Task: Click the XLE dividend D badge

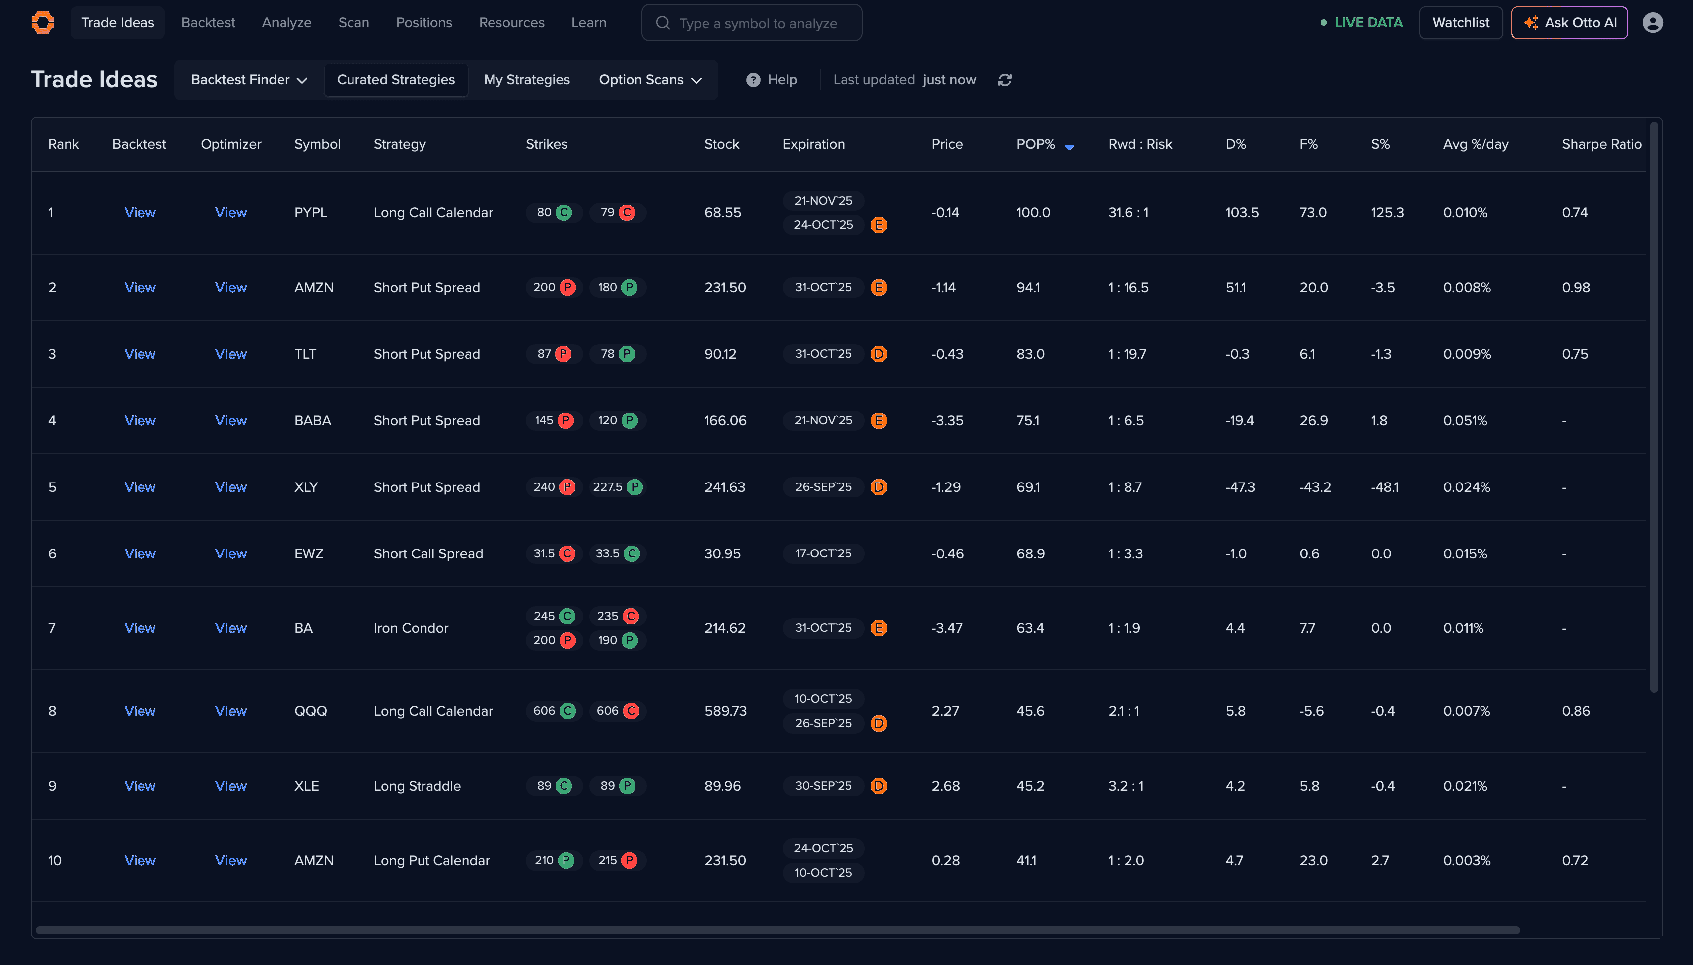Action: [x=879, y=786]
